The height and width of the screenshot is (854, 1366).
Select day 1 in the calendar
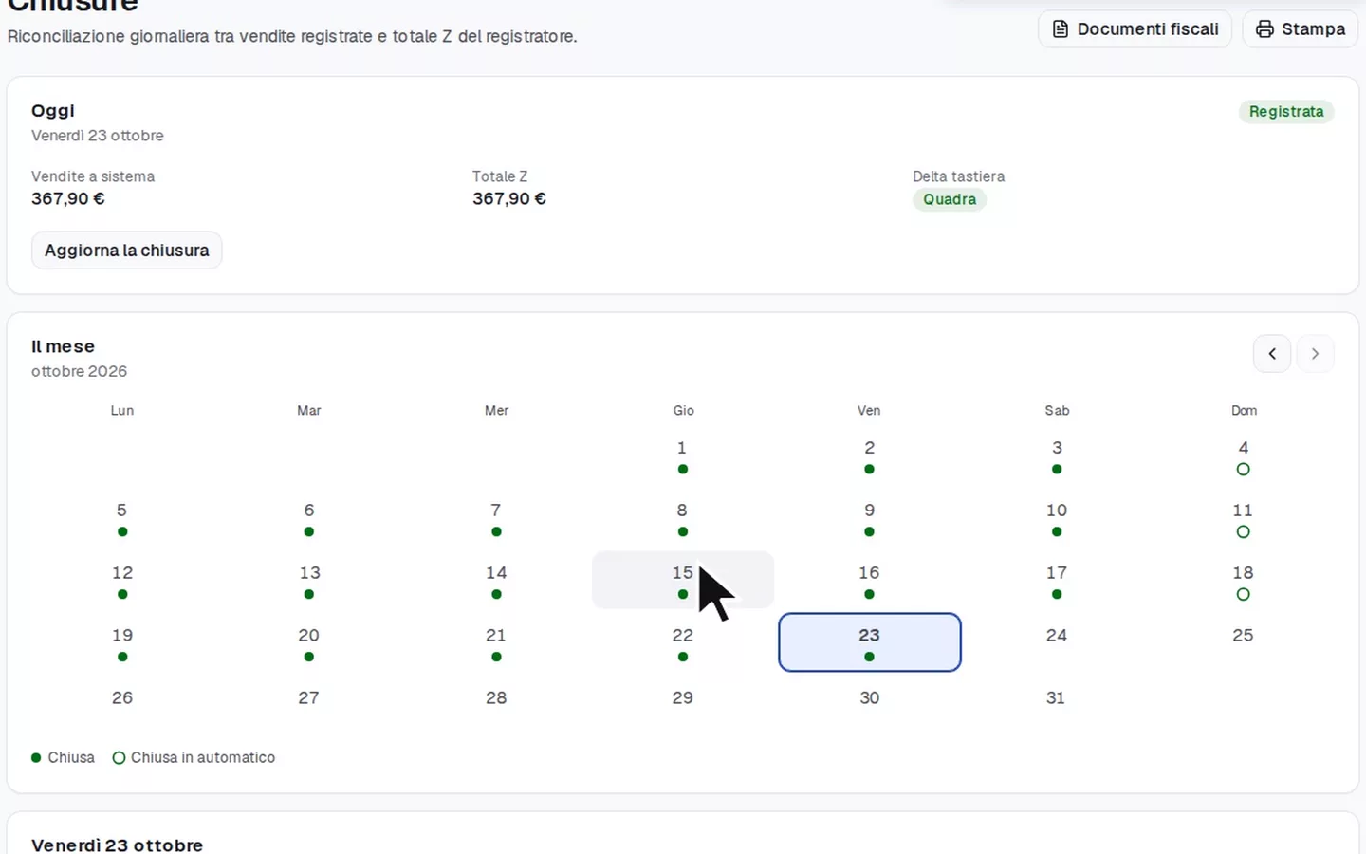[683, 455]
